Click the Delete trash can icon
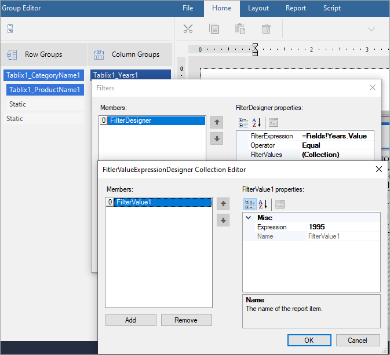The height and width of the screenshot is (355, 390). click(x=266, y=29)
